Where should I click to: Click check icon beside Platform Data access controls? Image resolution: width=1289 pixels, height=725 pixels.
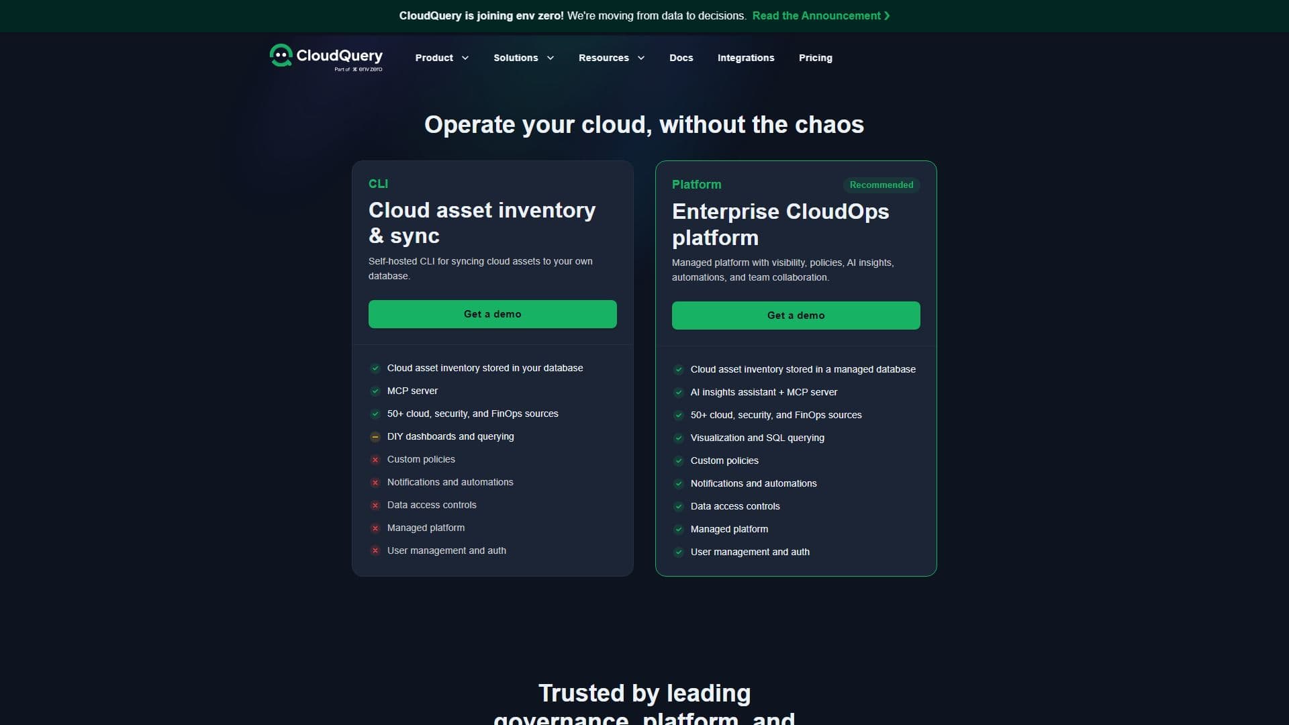(679, 507)
